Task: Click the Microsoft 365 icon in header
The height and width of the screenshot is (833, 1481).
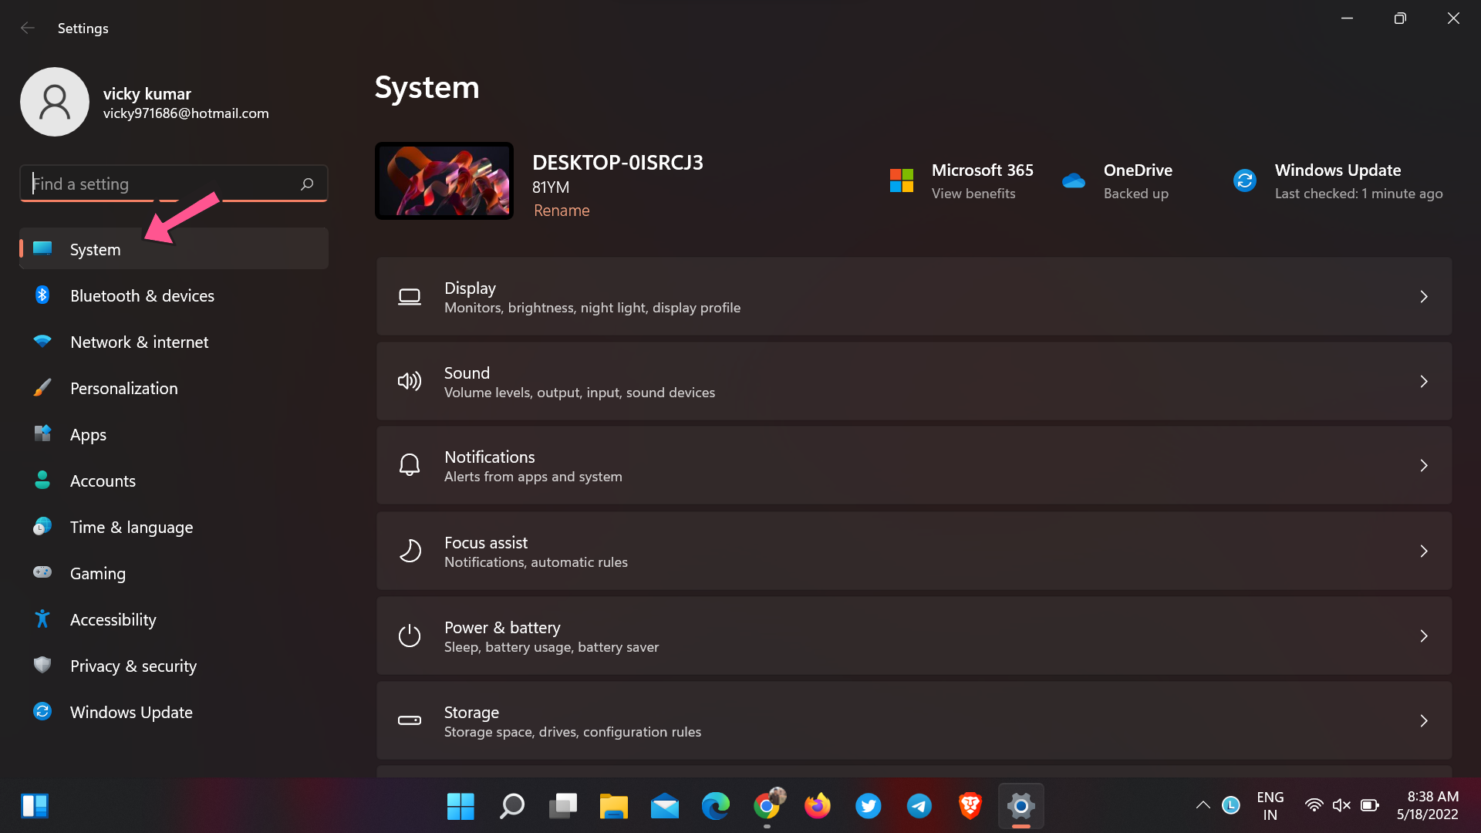Action: coord(899,180)
